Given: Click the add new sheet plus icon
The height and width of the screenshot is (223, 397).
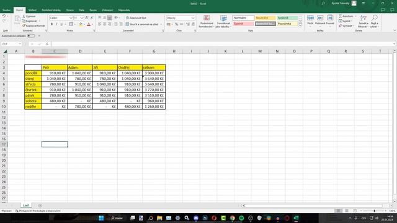Looking at the screenshot, I should (x=40, y=206).
